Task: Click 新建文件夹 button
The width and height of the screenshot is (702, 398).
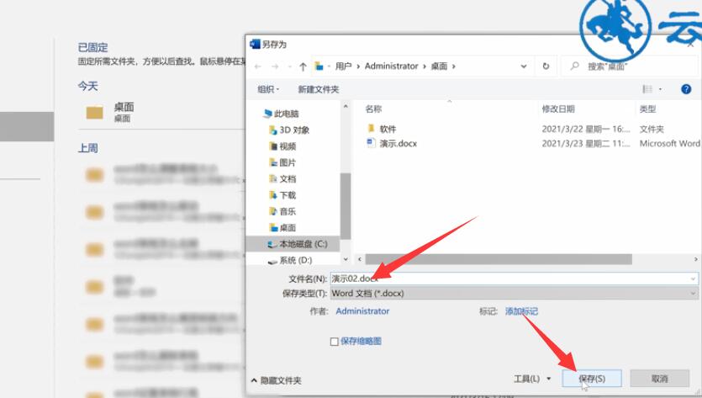Action: (319, 89)
